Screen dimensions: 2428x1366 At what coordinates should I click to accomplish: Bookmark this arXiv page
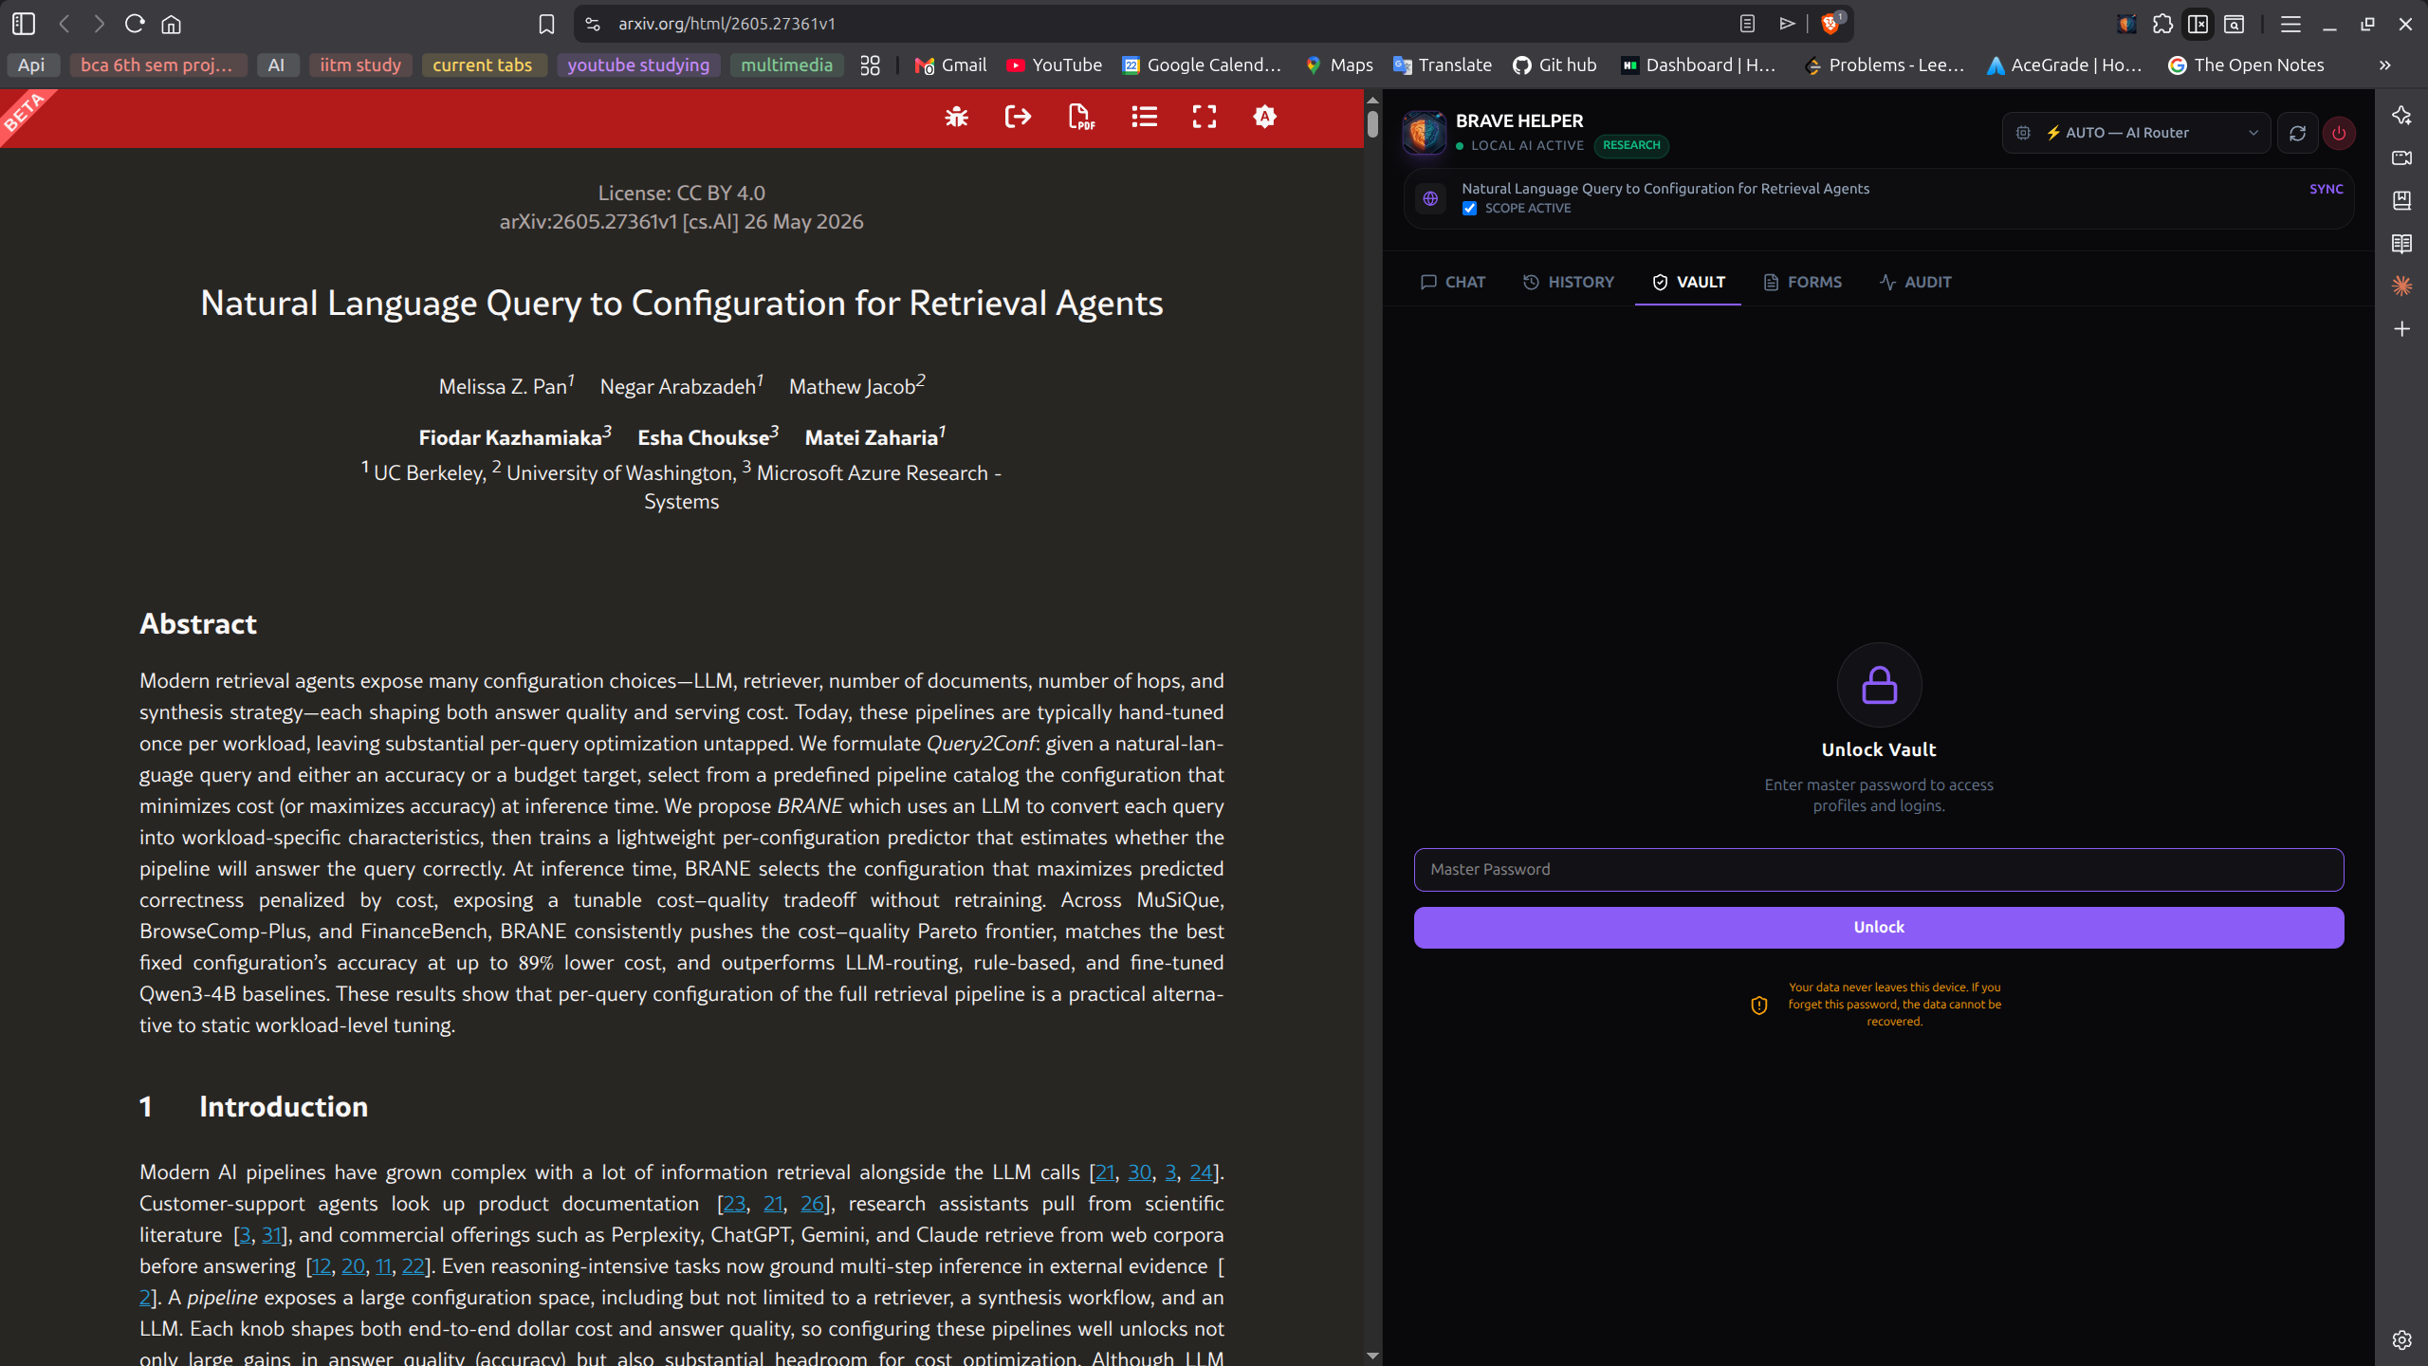point(546,24)
